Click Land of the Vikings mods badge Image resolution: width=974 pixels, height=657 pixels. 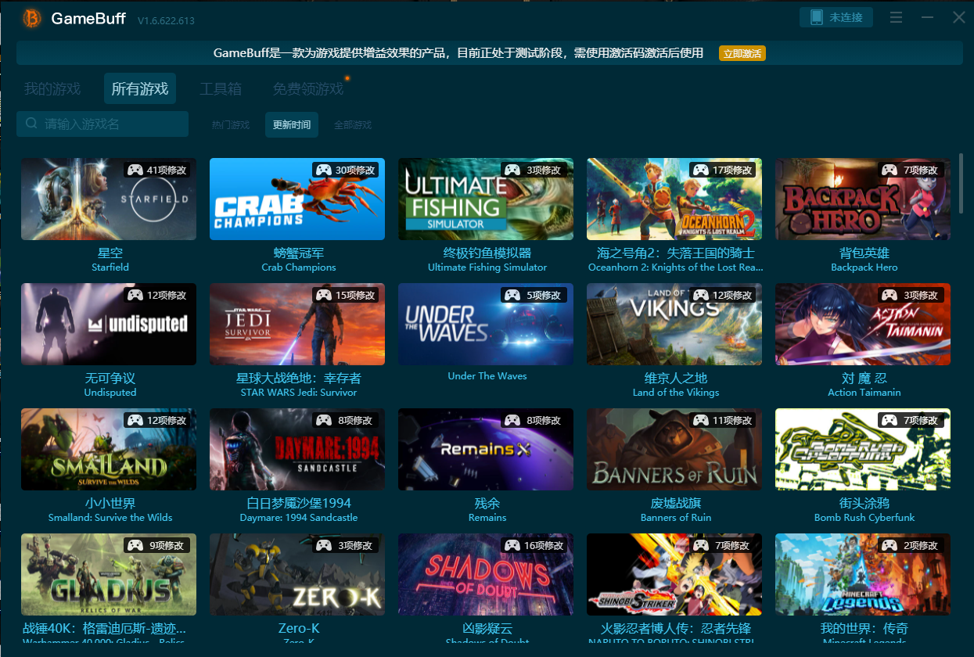click(723, 295)
